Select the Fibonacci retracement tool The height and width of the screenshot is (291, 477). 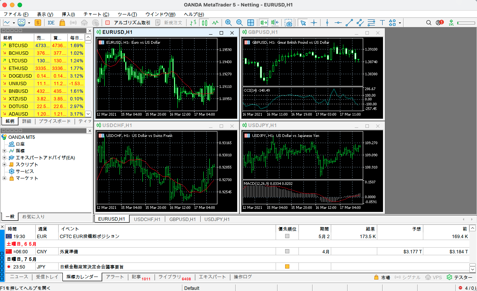[371, 23]
